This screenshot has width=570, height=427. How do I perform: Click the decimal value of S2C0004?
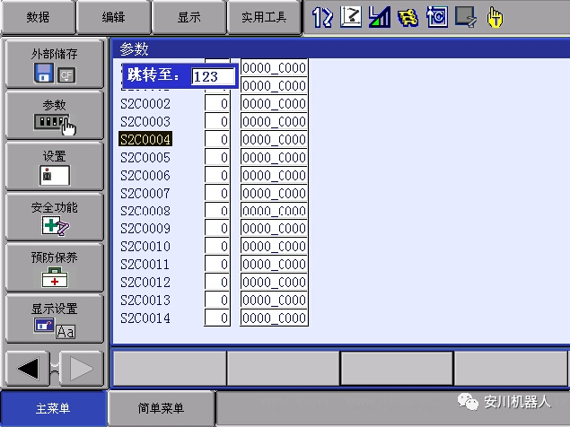point(217,139)
